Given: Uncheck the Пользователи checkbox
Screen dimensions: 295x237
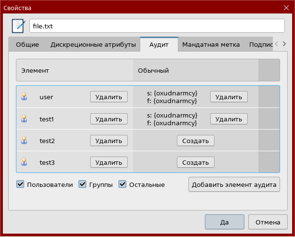Looking at the screenshot, I should [x=20, y=184].
